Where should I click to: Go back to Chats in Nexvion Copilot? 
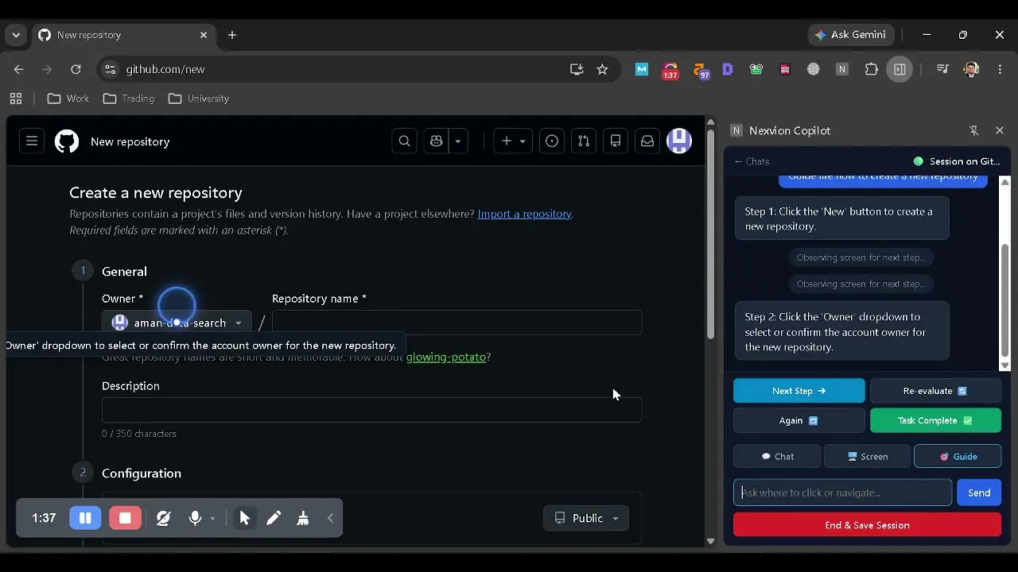(x=752, y=161)
